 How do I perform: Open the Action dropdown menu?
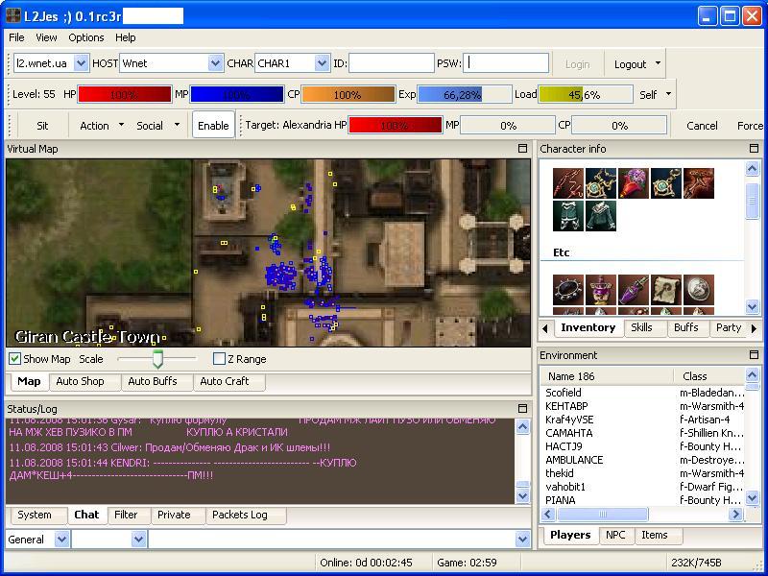[122, 126]
